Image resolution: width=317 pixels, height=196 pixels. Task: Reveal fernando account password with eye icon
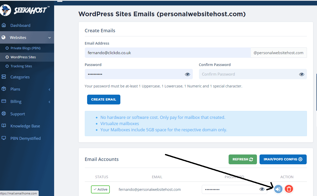(x=262, y=189)
